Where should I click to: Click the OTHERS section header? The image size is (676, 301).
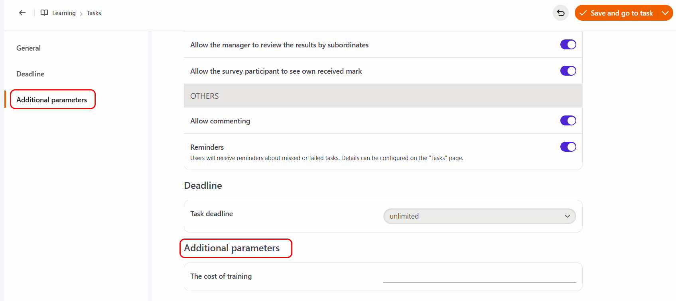[x=383, y=96]
